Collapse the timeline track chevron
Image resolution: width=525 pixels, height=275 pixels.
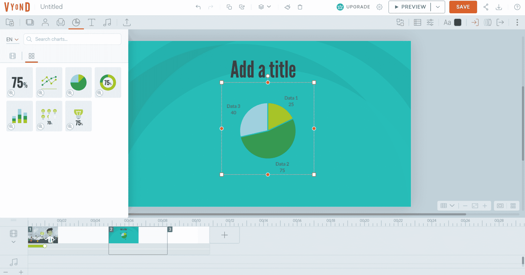pos(13,242)
